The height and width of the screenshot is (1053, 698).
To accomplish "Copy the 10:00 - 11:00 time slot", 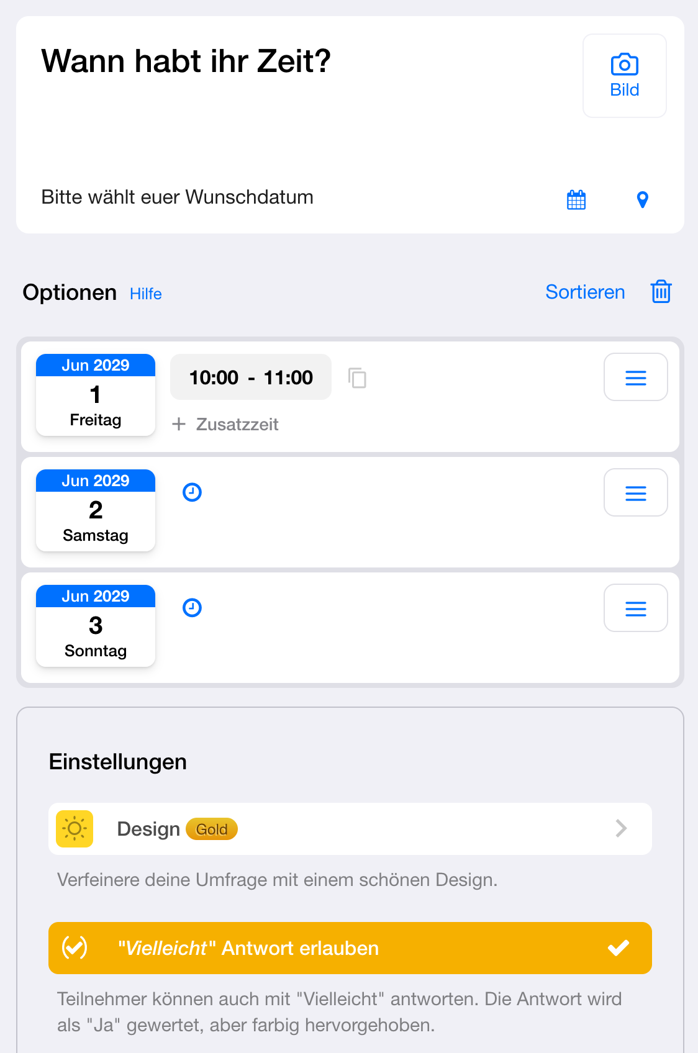I will pyautogui.click(x=357, y=377).
